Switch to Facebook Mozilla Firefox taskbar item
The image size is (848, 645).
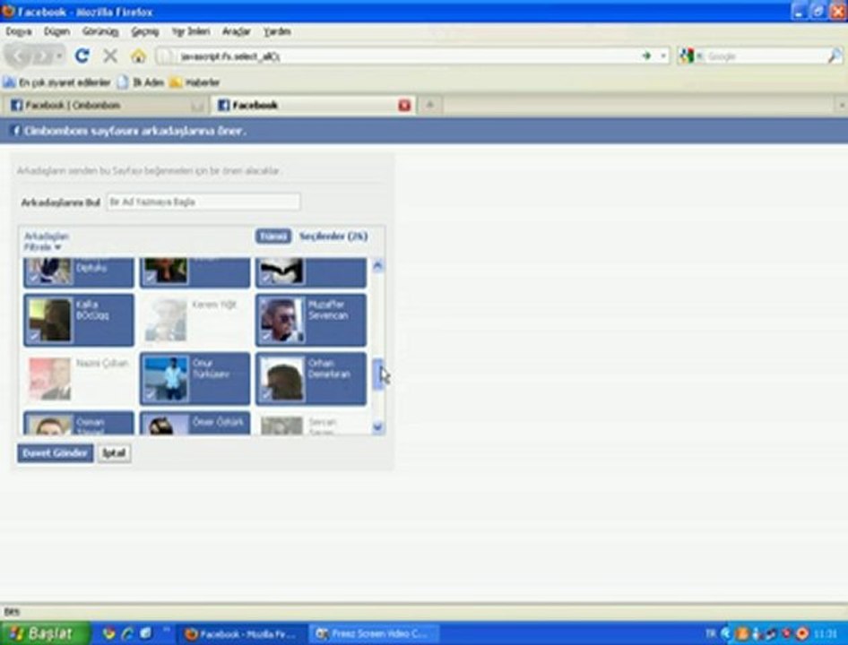click(242, 633)
